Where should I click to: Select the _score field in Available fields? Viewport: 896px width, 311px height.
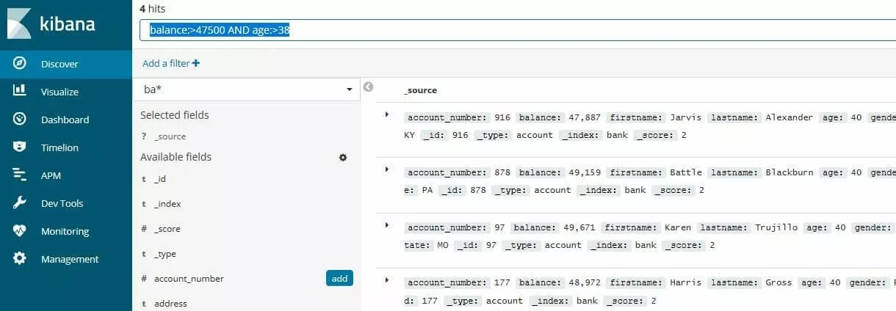pos(167,229)
